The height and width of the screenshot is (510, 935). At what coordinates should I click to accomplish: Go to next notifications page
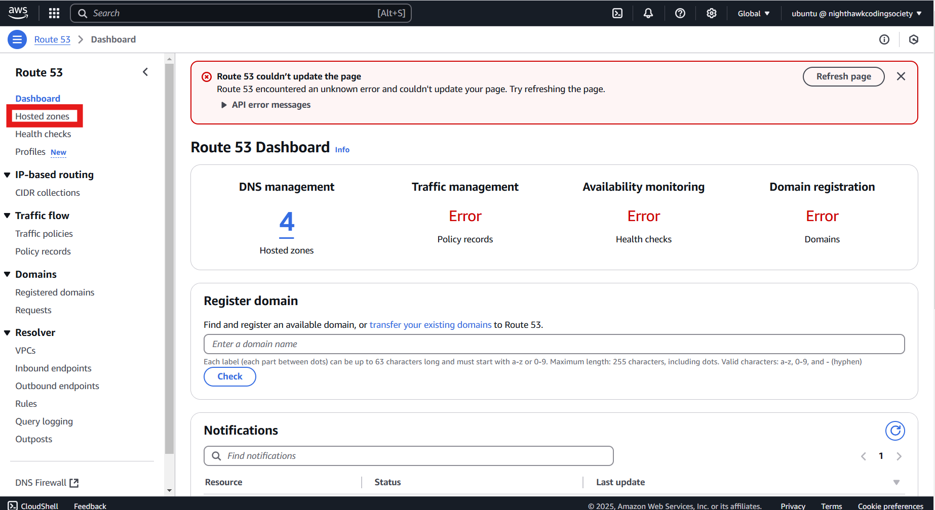[x=899, y=456]
